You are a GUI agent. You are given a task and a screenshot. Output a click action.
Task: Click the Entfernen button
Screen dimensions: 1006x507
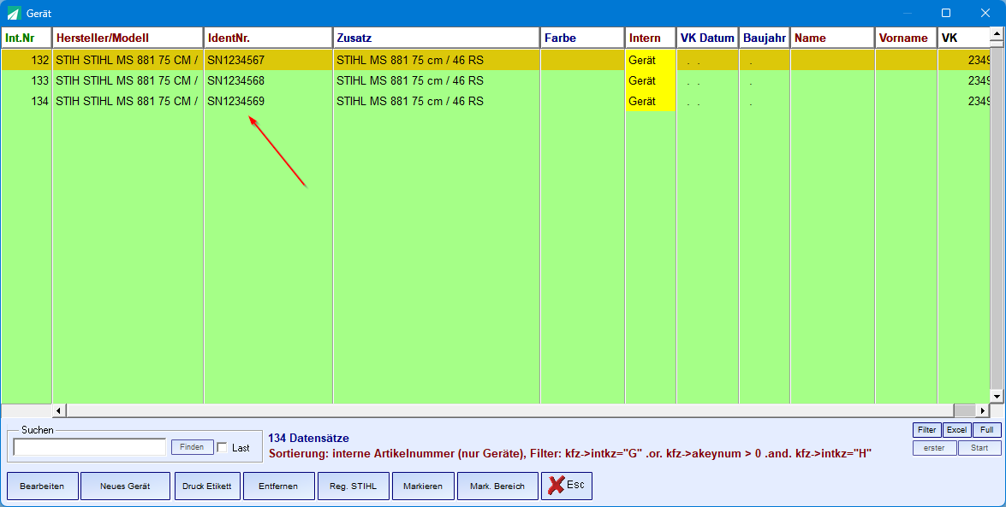pos(278,486)
